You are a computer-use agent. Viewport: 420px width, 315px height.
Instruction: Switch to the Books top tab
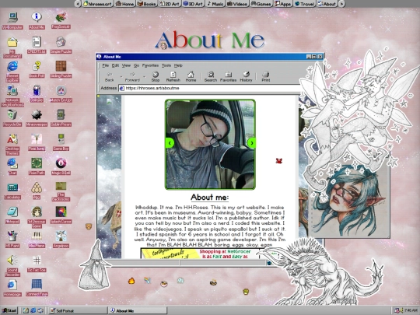[x=146, y=4]
